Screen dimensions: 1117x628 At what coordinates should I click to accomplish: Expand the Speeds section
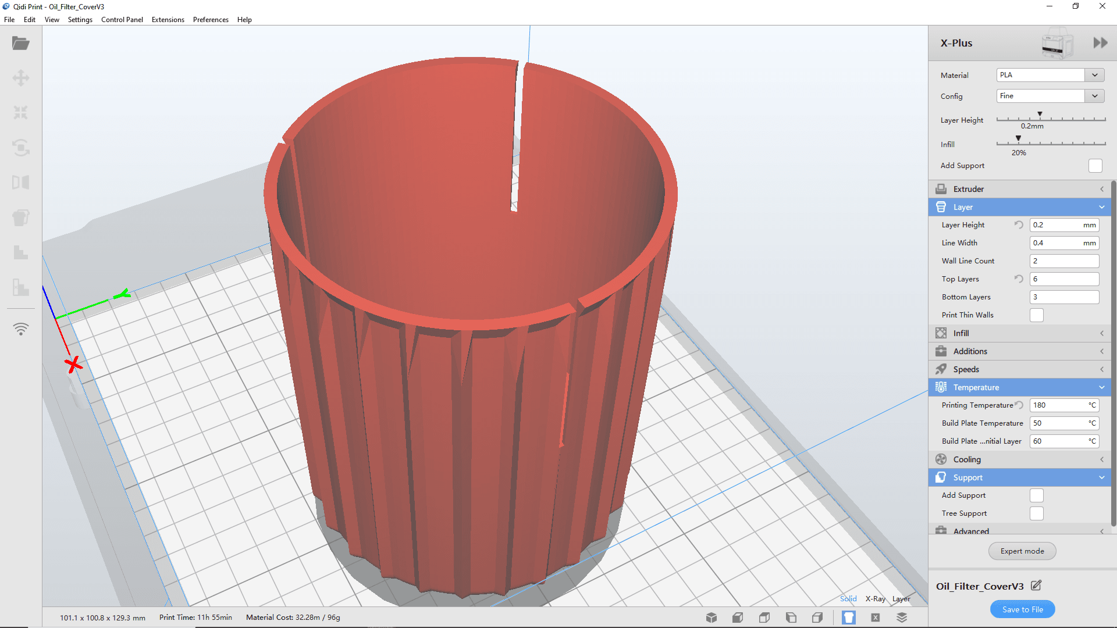(1019, 369)
